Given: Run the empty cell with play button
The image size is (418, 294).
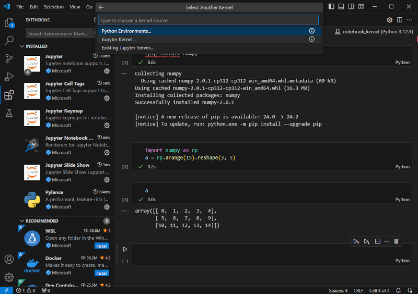Looking at the screenshot, I should 125,249.
